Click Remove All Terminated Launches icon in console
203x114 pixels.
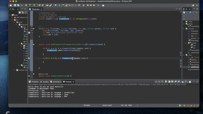coord(162,82)
